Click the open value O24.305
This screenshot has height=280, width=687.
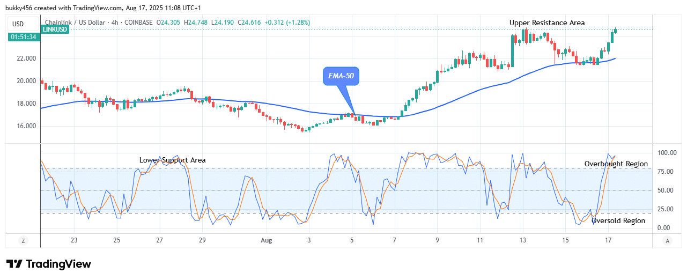[168, 23]
